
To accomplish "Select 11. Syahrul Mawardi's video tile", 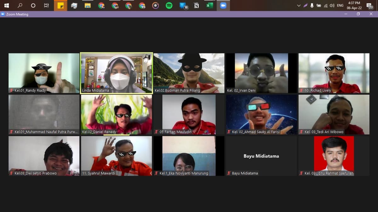I will [117, 156].
